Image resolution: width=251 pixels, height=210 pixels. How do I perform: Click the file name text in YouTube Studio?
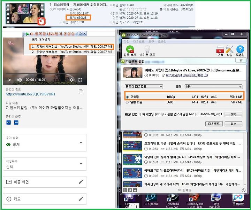tap(44, 108)
